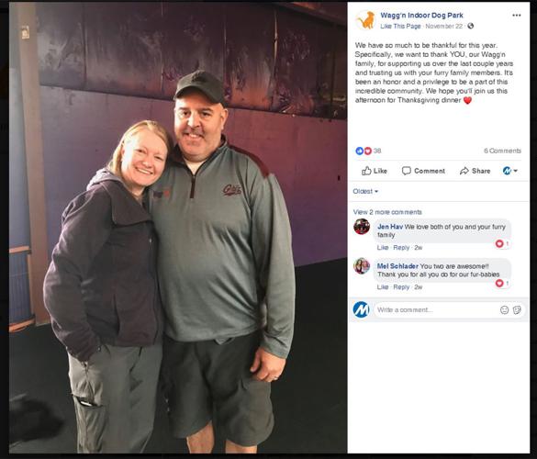Click the Comment speech bubble button
The image size is (537, 459).
(x=423, y=171)
